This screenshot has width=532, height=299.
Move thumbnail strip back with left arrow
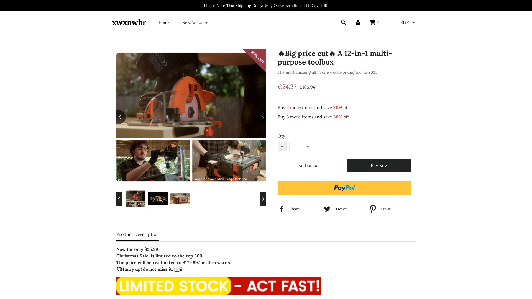119,199
